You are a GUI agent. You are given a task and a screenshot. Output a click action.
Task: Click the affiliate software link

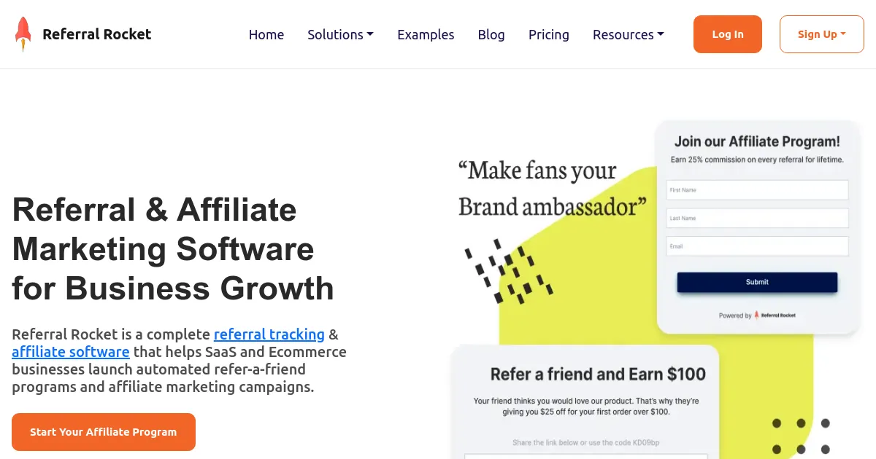pyautogui.click(x=70, y=352)
